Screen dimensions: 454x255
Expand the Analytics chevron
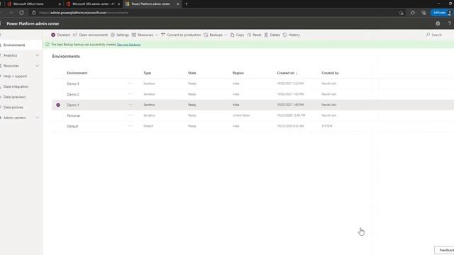coord(38,55)
